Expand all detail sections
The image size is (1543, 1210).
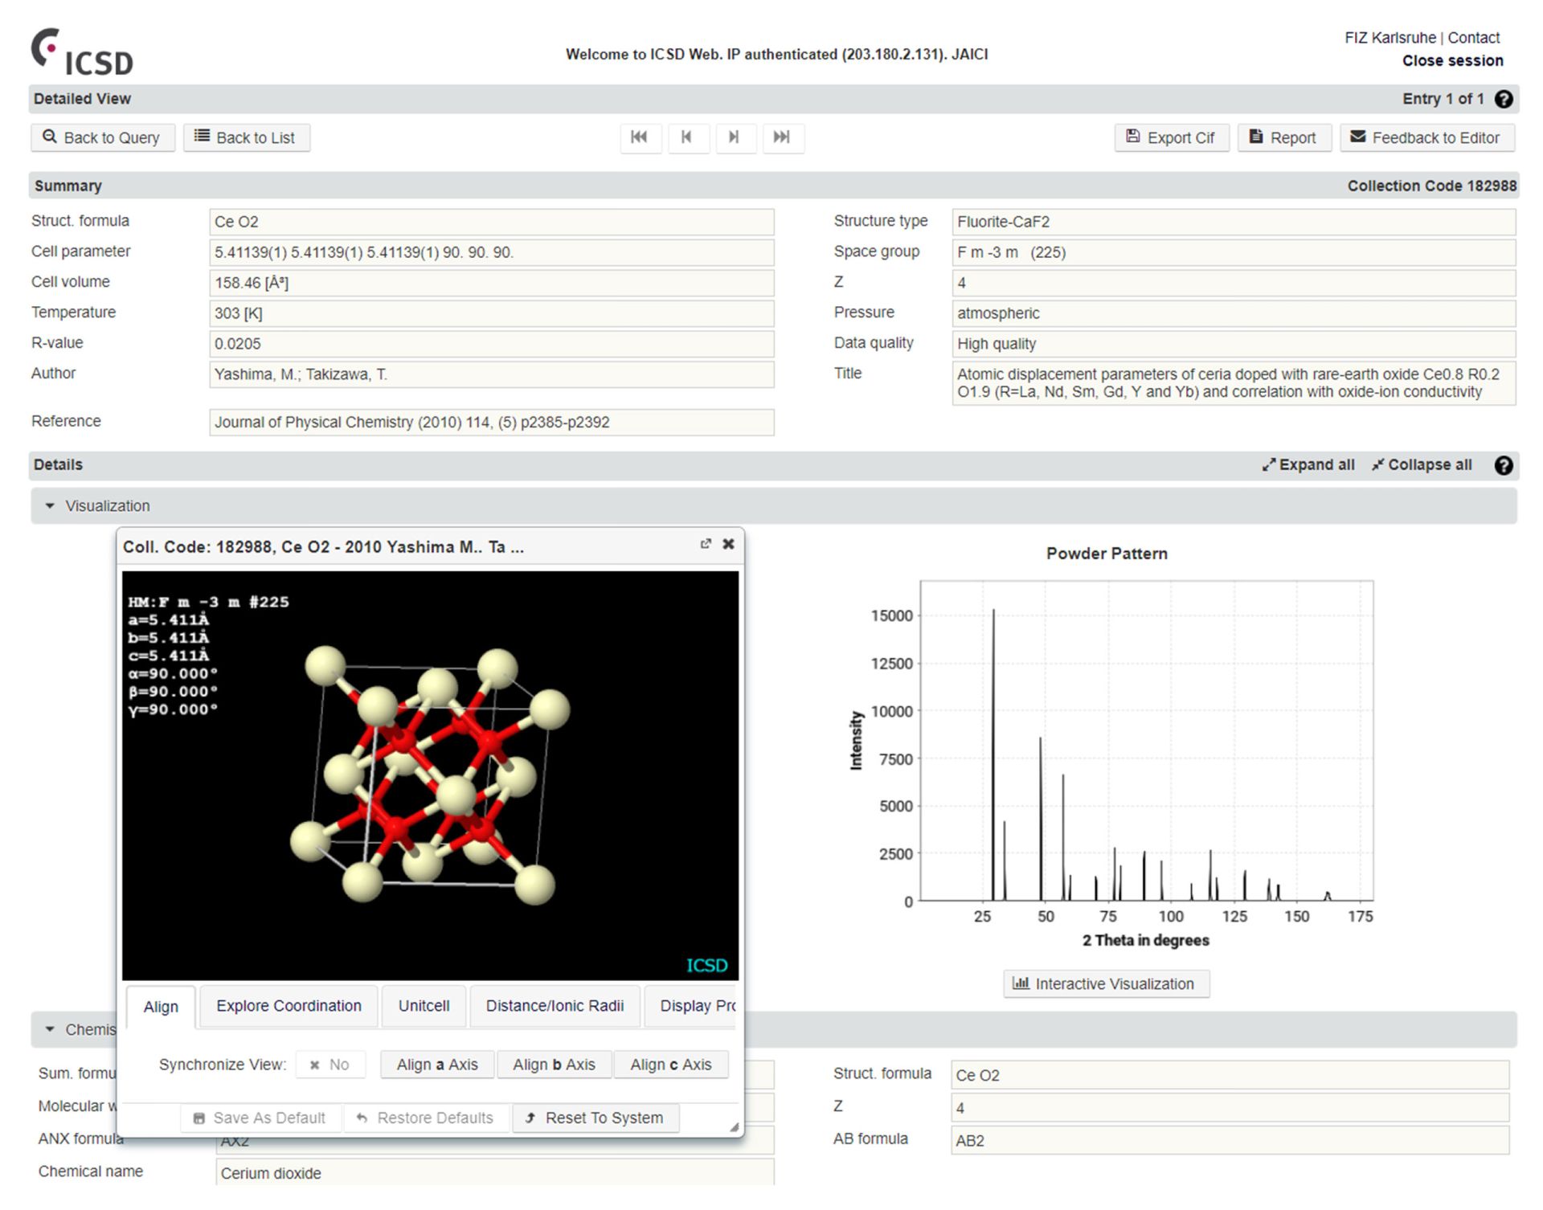tap(1308, 465)
